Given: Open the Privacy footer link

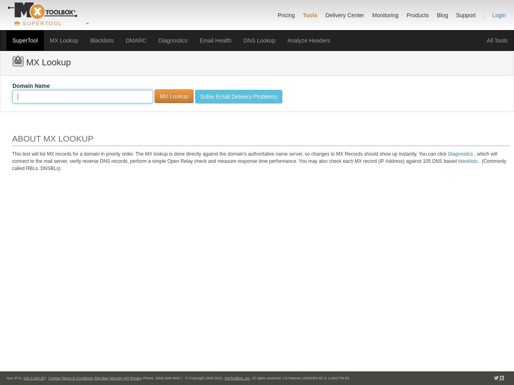Looking at the screenshot, I should tap(136, 378).
